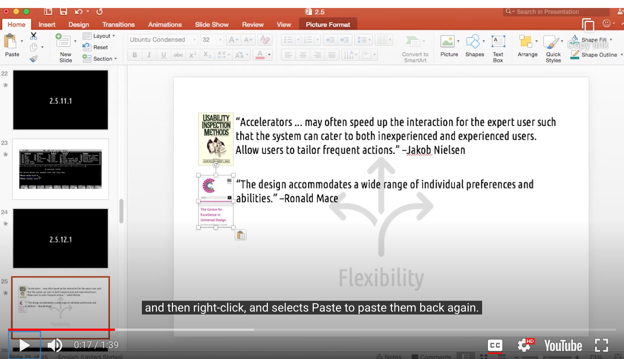Click the Cut scissors icon
The image size is (624, 359).
click(x=34, y=36)
